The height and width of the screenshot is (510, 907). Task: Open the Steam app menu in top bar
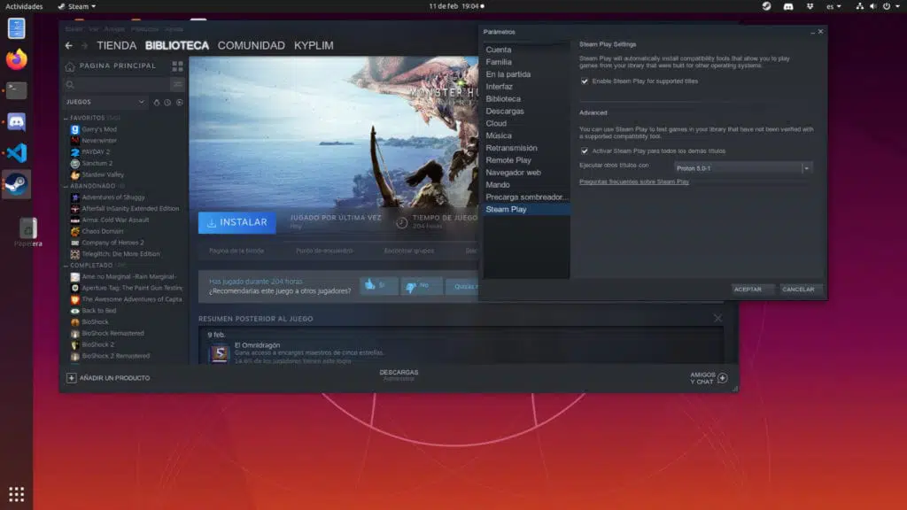[x=77, y=6]
